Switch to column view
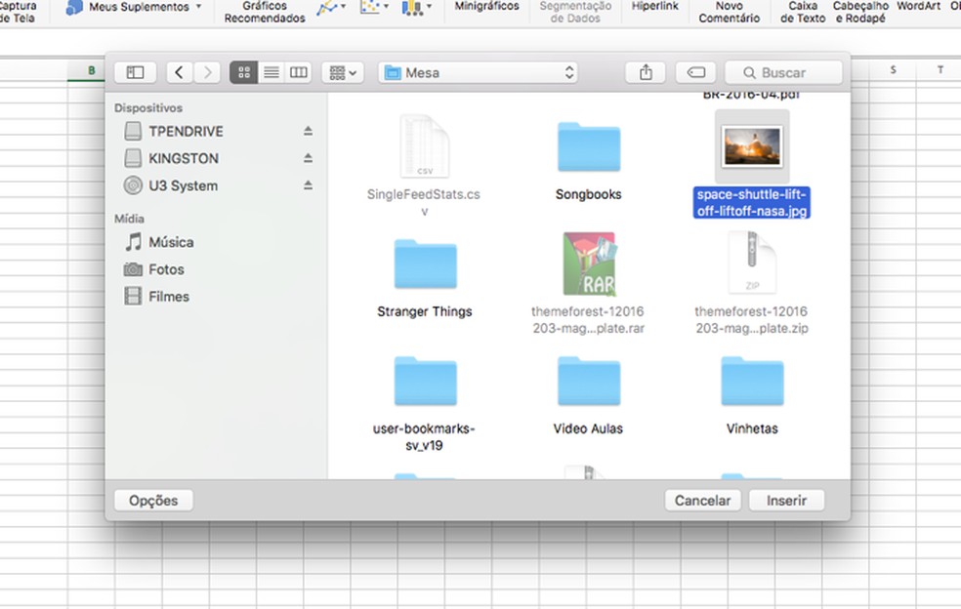This screenshot has width=961, height=609. [299, 72]
